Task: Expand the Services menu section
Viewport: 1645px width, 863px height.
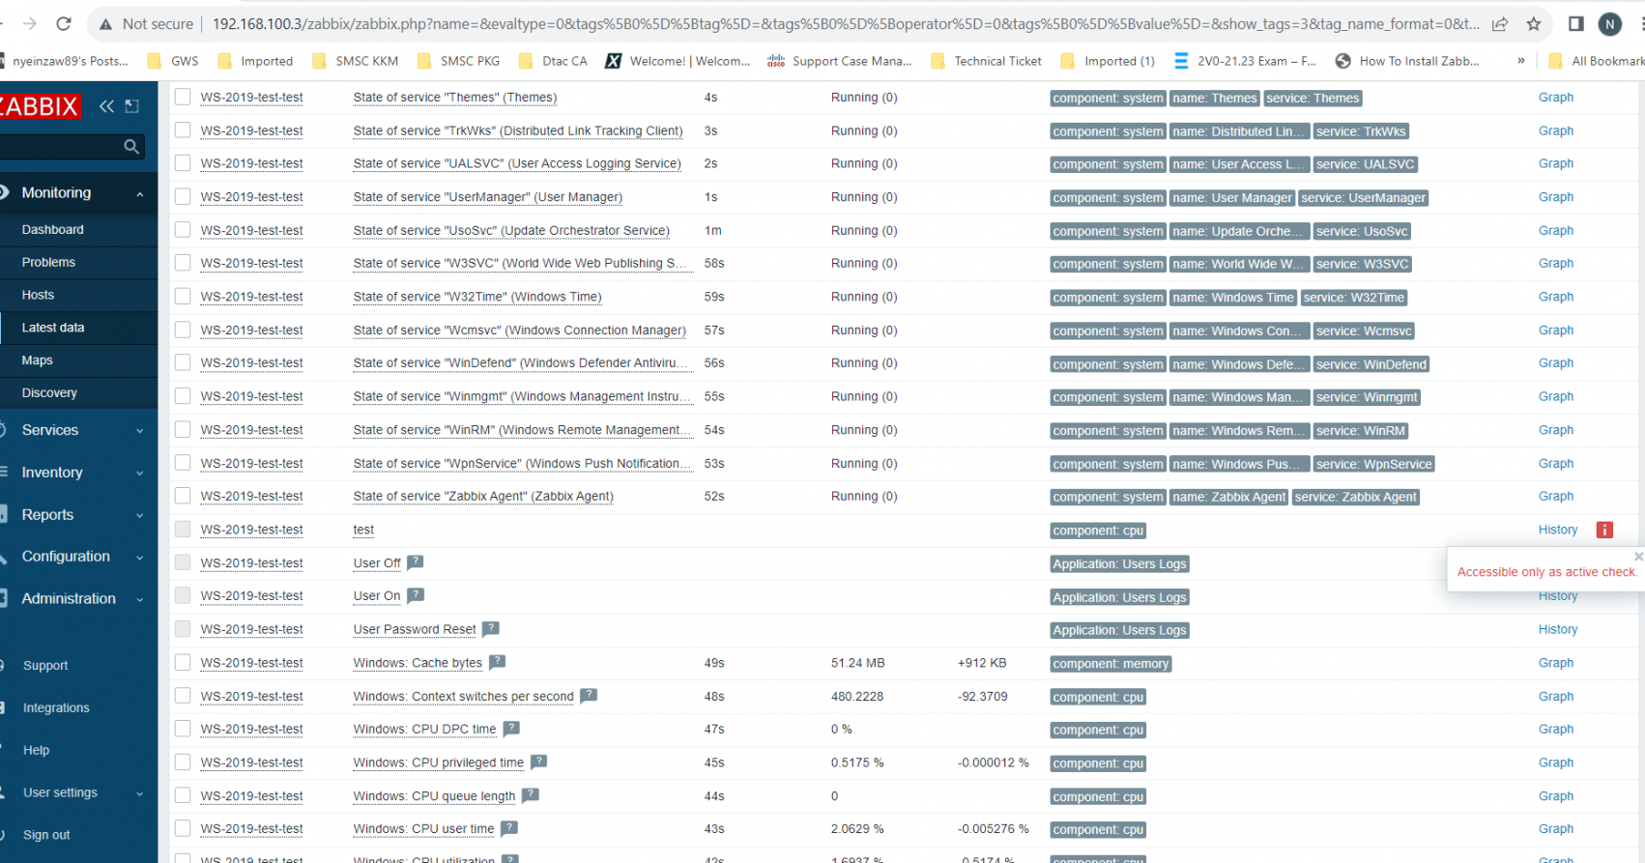Action: coord(78,430)
